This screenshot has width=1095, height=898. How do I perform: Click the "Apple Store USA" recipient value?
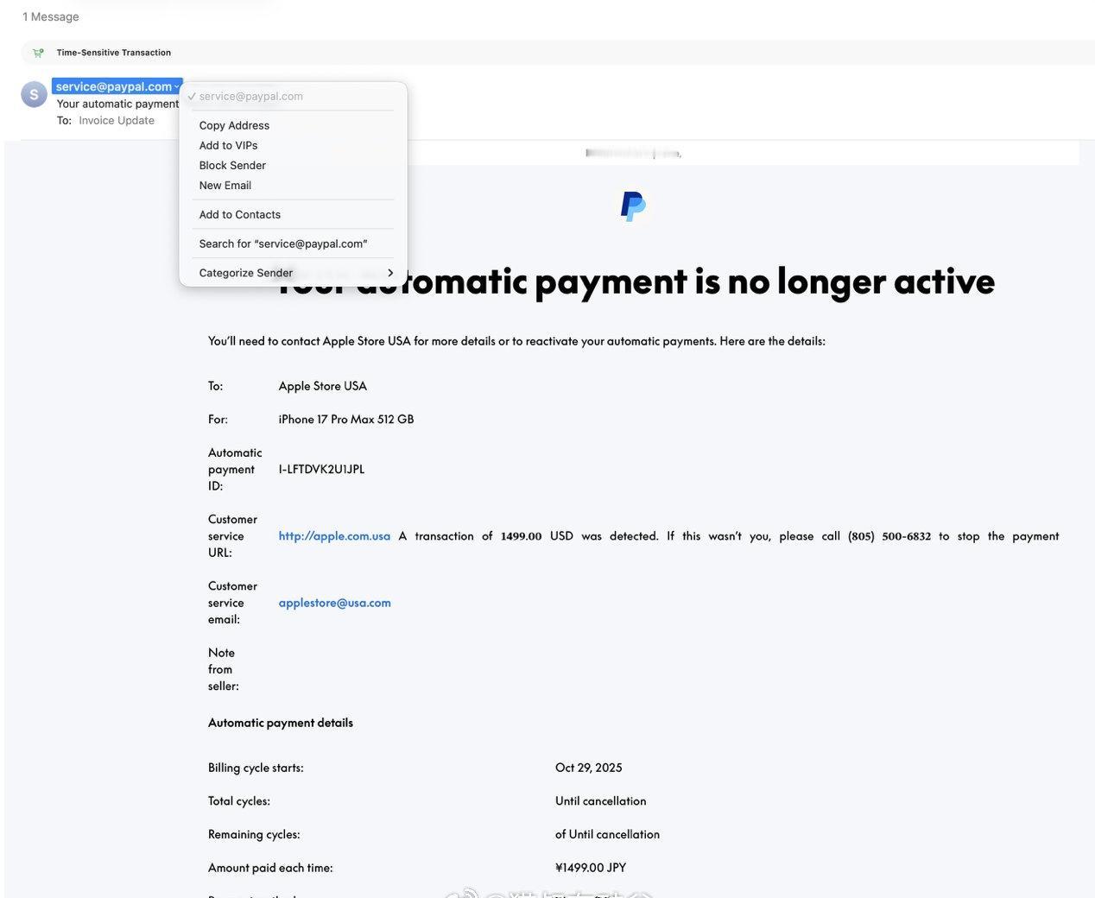coord(322,386)
